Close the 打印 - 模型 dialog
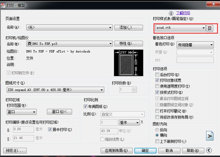Screen dimensions: 220x157 point(213,4)
